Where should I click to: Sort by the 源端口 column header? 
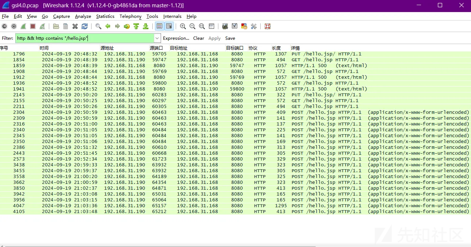159,48
